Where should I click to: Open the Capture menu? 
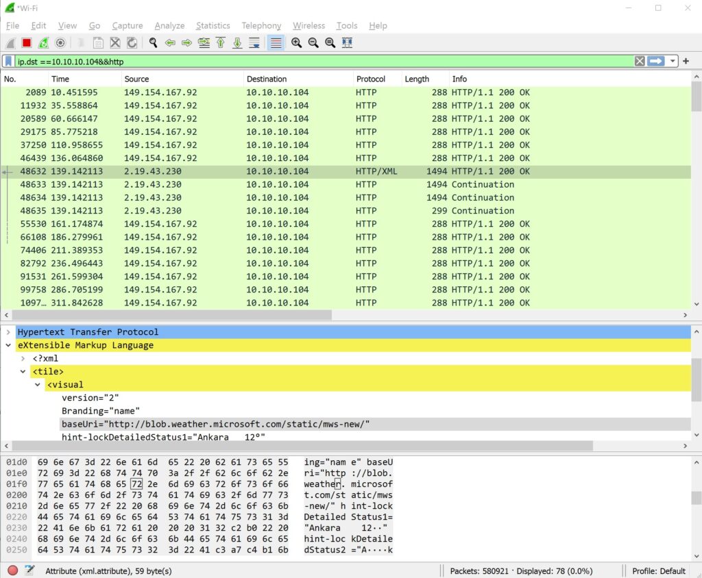pyautogui.click(x=127, y=26)
